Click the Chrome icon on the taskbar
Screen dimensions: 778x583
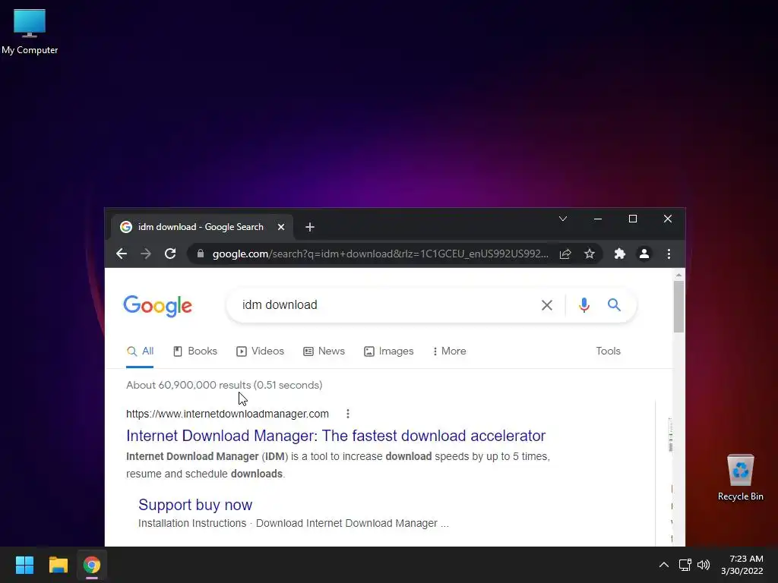[x=92, y=565]
